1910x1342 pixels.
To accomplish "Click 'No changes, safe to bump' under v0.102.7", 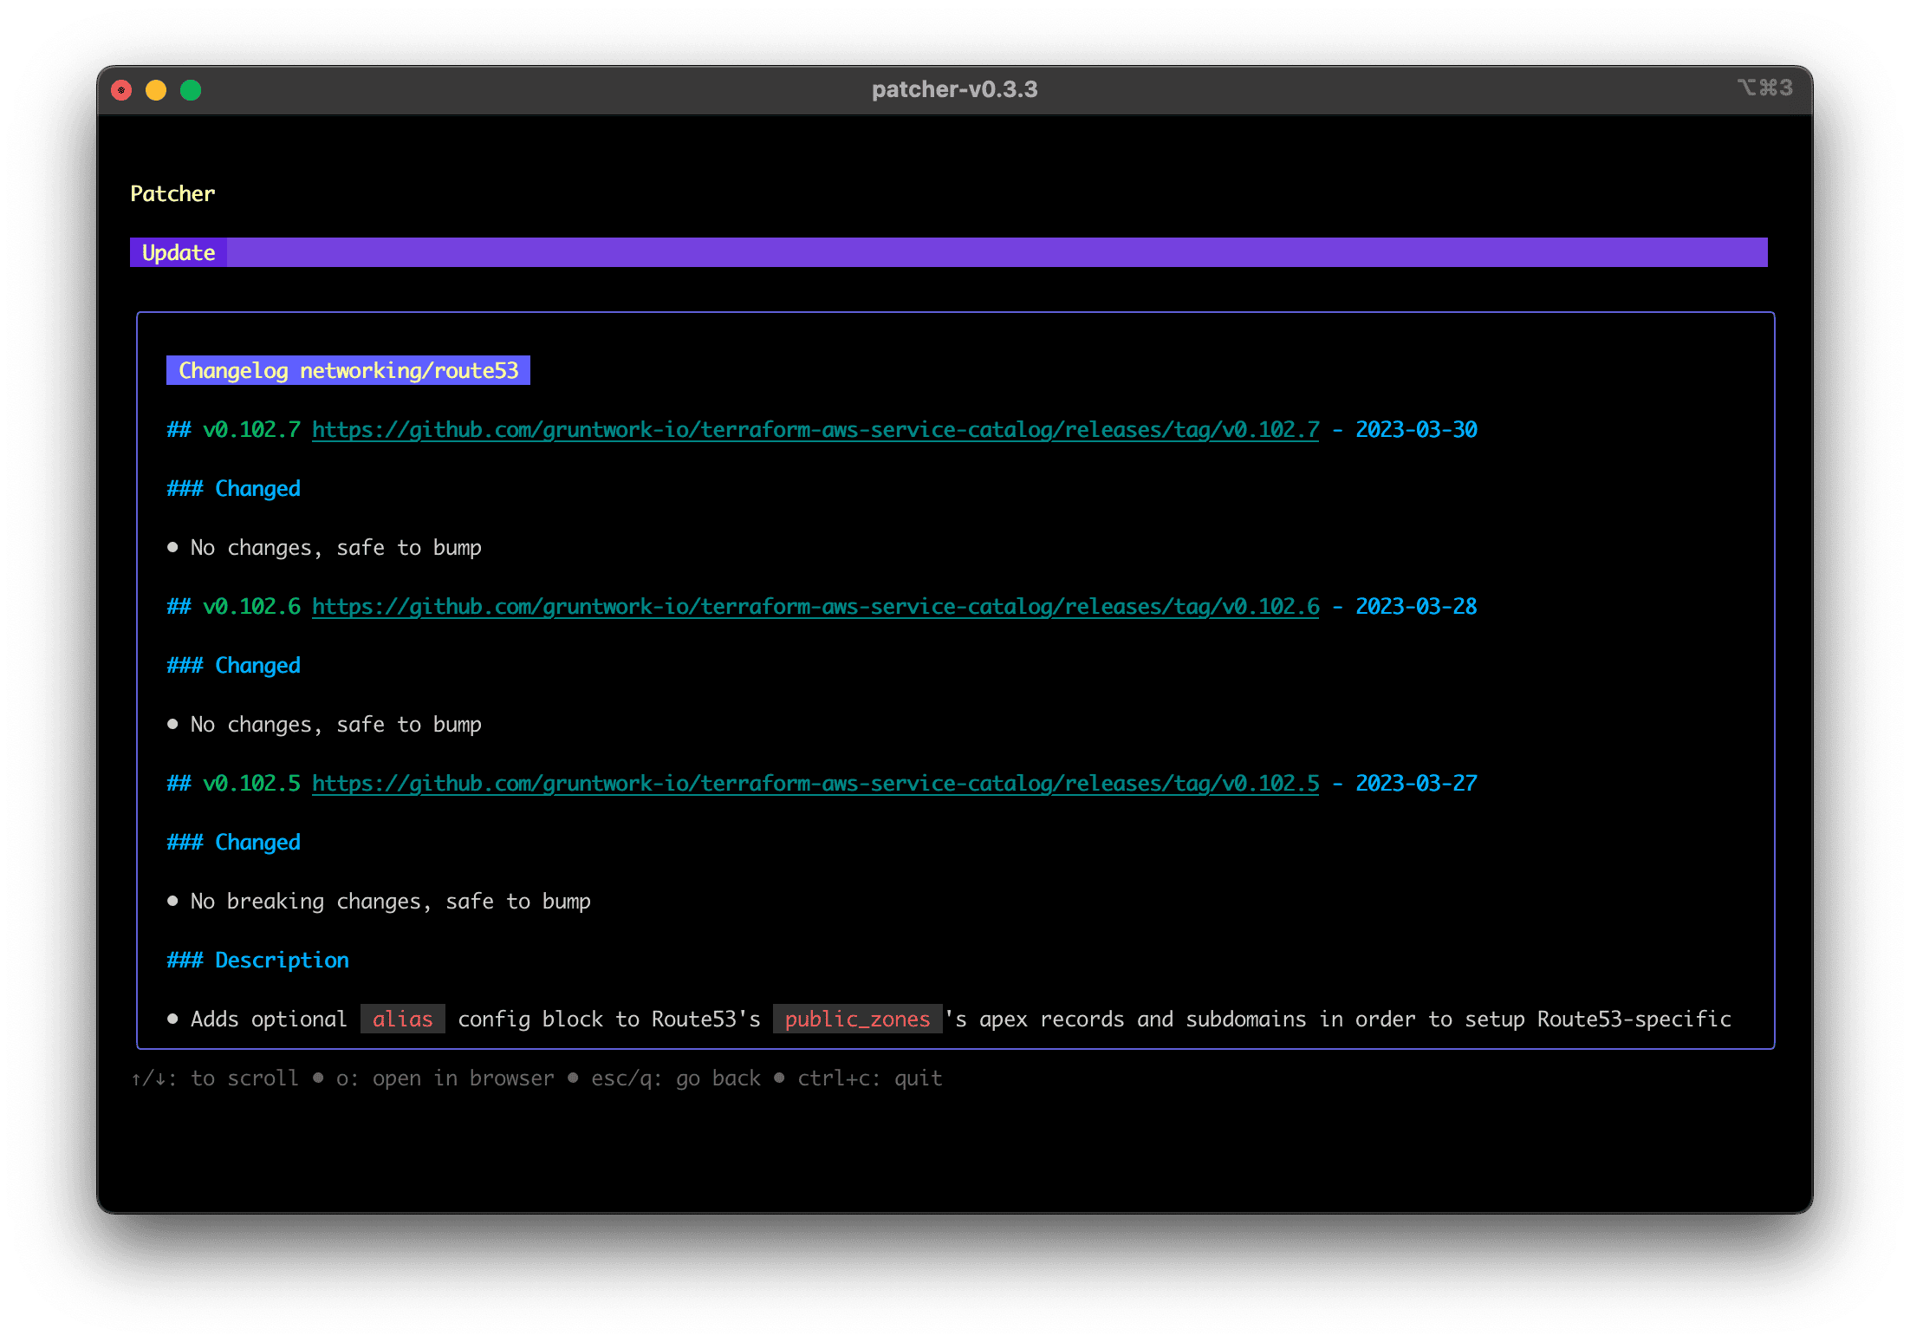I will 336,548.
